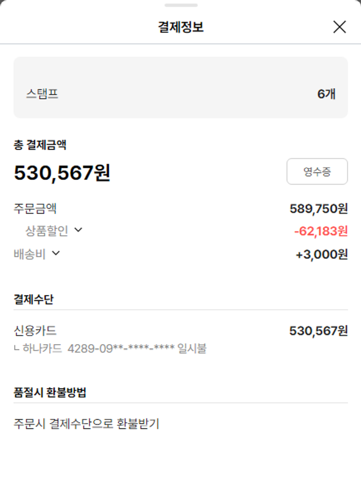
Task: Expand the 배송비 chevron arrow
Action: [x=56, y=254]
